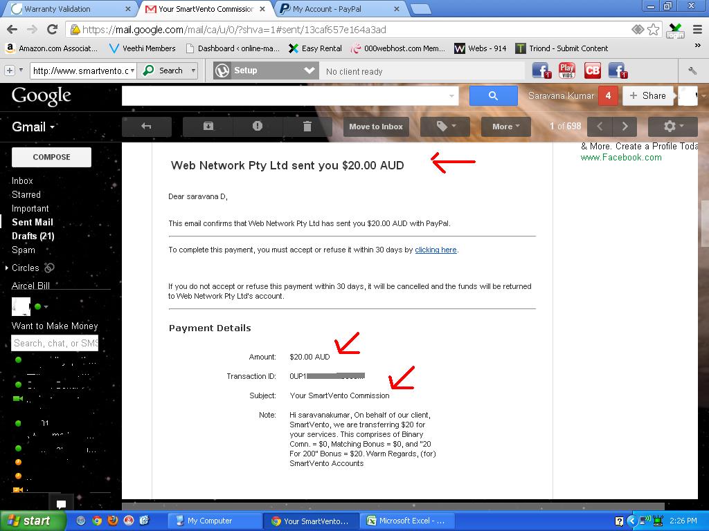The width and height of the screenshot is (709, 531).
Task: Click the archive message icon
Action: coord(208,127)
